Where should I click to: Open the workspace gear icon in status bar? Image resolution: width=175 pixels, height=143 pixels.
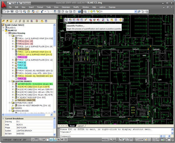click(154, 140)
